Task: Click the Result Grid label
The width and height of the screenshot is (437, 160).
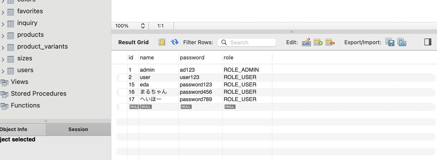Action: click(x=133, y=42)
